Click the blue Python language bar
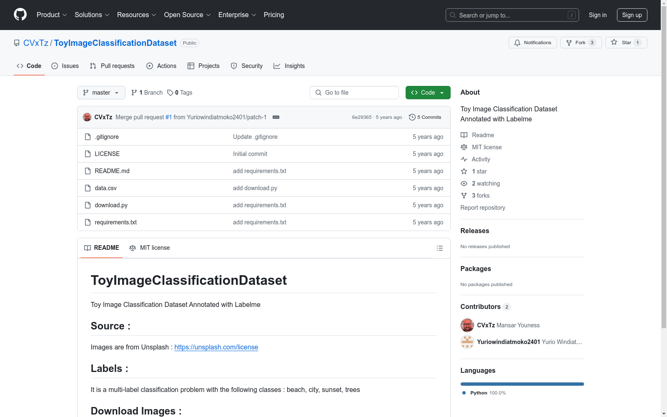This screenshot has width=667, height=417. coord(522,384)
